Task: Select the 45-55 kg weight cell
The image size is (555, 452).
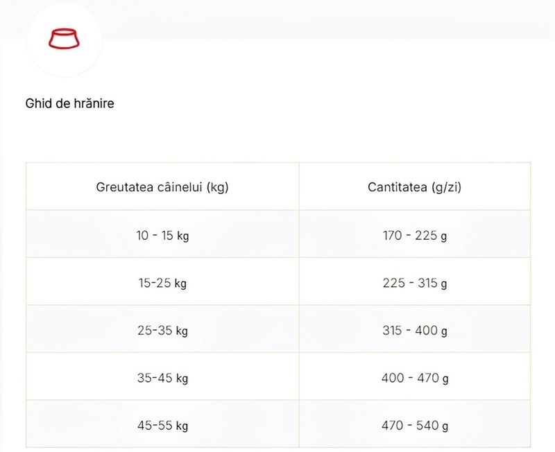Action: [x=162, y=424]
